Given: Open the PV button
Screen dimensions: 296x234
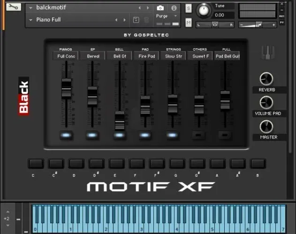Looking at the screenshot, I should pos(282,22).
